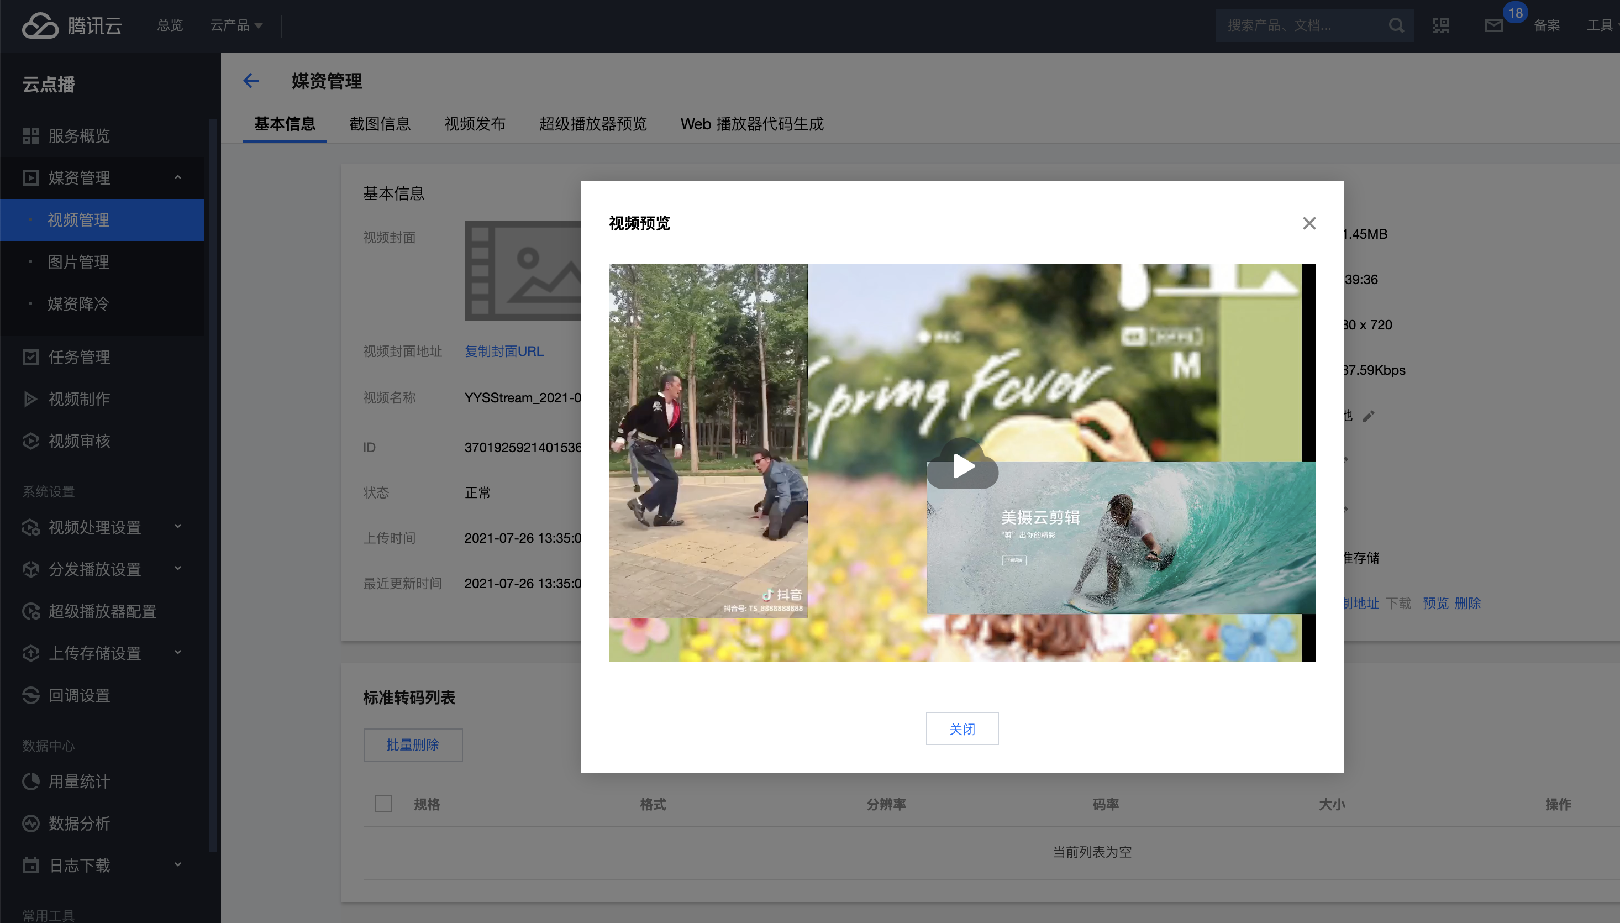Click the QR code icon in header

click(x=1440, y=25)
